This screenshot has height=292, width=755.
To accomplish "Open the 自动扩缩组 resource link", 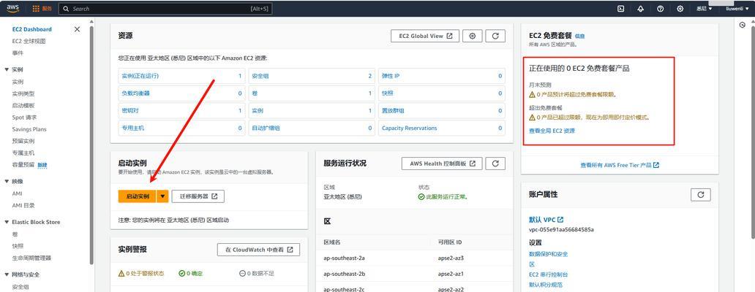I will tap(266, 128).
